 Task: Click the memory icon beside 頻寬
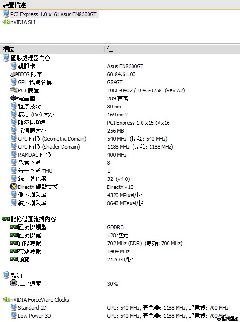click(14, 259)
